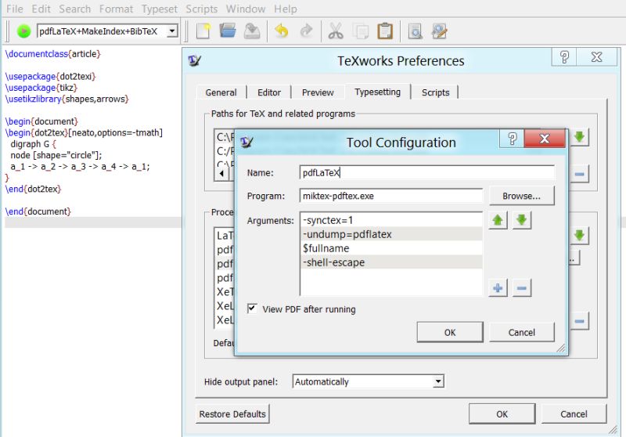Open the Window menu
This screenshot has width=626, height=437.
pos(246,9)
